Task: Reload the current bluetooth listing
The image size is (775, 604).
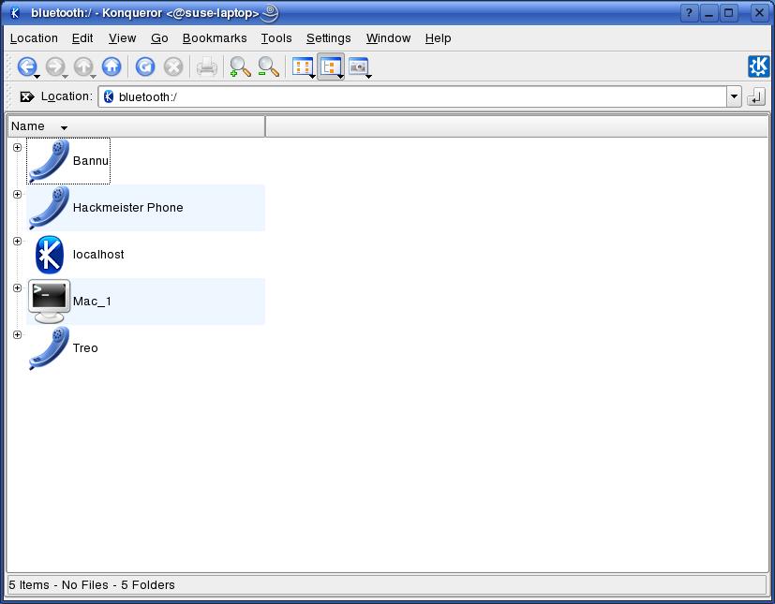Action: click(x=144, y=66)
